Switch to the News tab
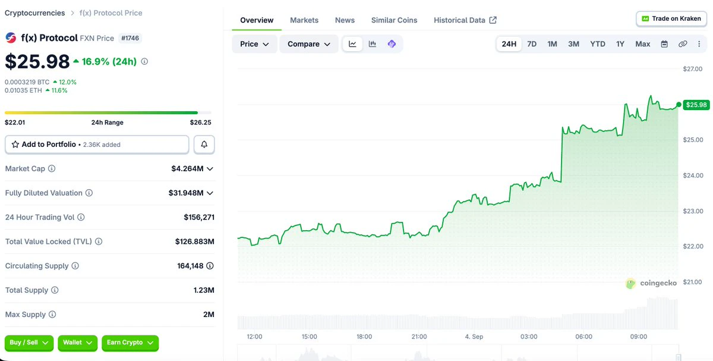Screen dimensions: 713x361 [345, 20]
